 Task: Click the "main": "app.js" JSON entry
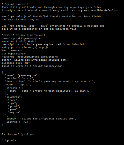(18, 85)
